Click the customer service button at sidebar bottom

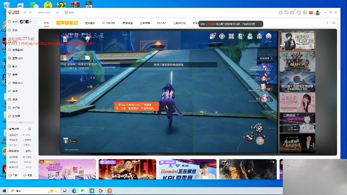coord(28,175)
